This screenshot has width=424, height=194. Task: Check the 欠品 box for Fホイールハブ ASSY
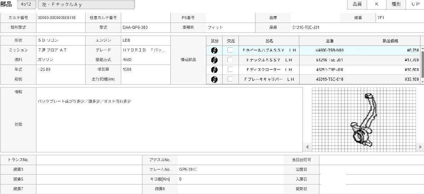(230, 50)
